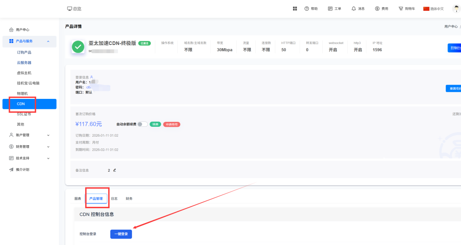Open 费用 billing in header

pyautogui.click(x=382, y=9)
